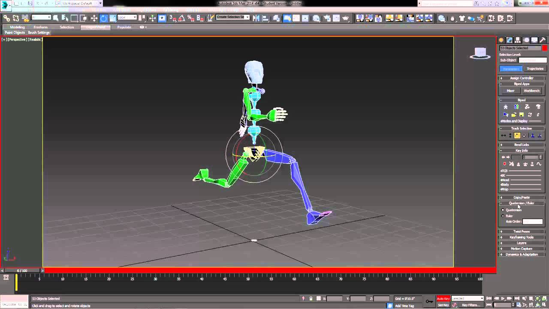Click the Workbench button

point(531,91)
